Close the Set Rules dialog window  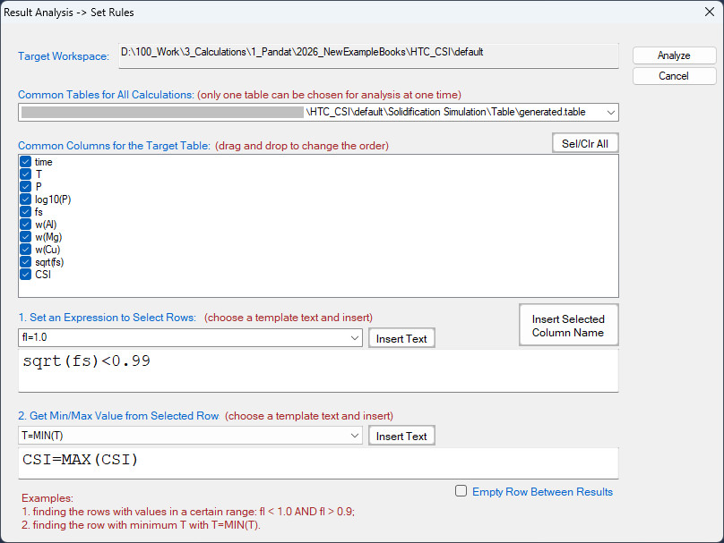click(x=699, y=13)
